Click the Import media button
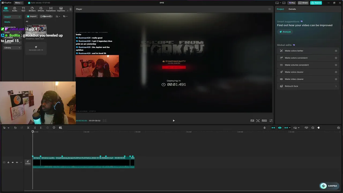 pos(32,16)
